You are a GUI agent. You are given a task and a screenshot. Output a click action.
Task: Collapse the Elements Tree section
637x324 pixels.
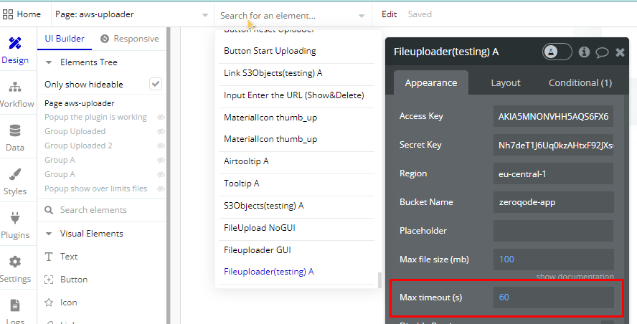point(49,62)
